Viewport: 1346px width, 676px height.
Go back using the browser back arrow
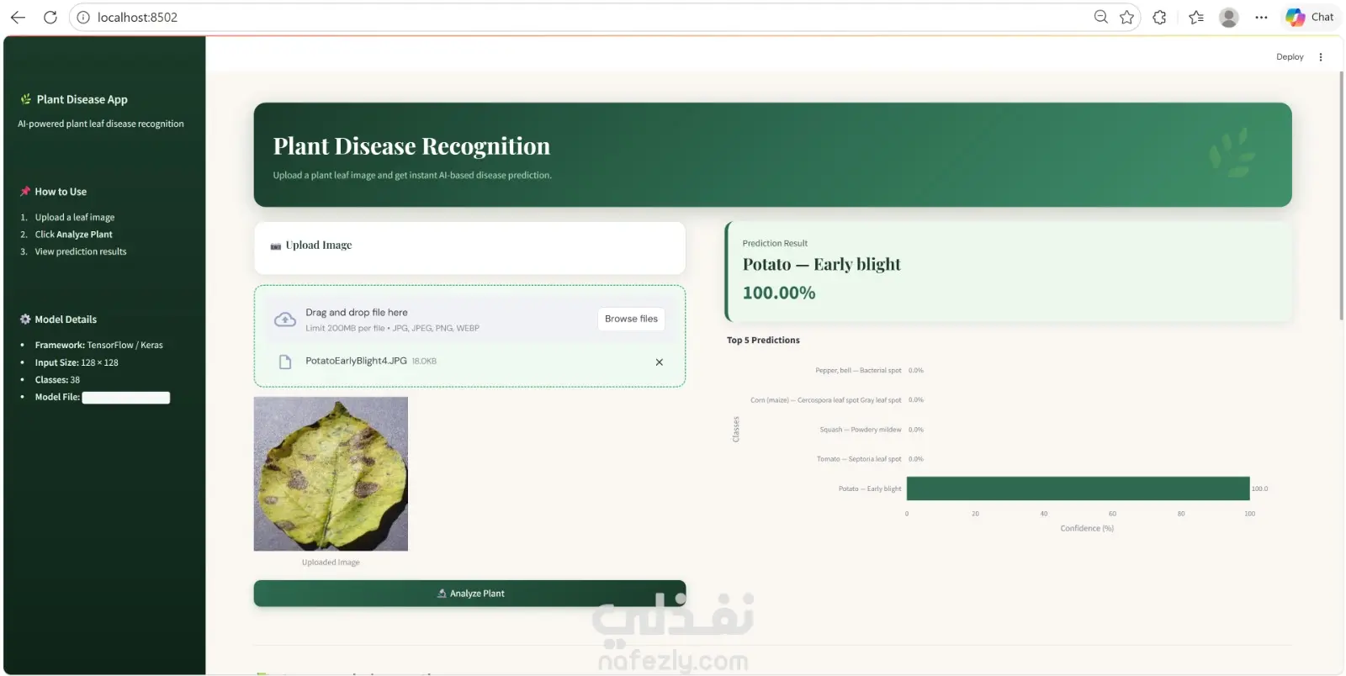click(x=18, y=17)
